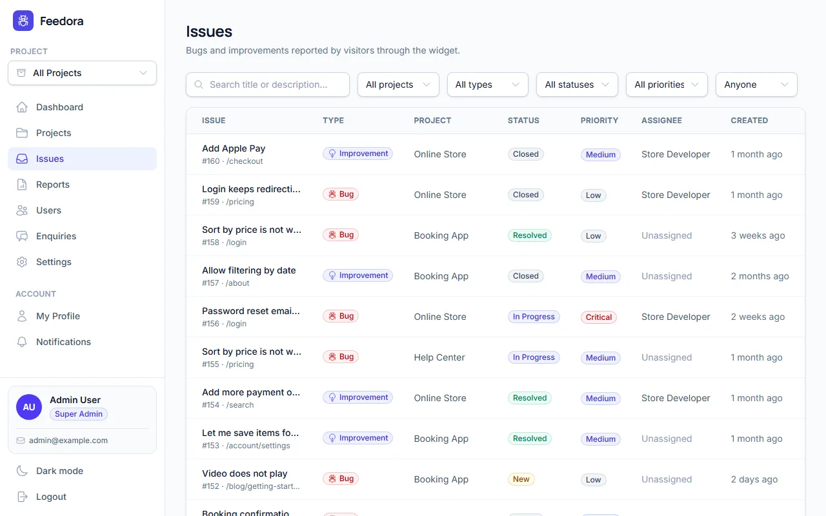Open the All projects filter dropdown
Viewport: 826px width, 516px height.
[398, 84]
